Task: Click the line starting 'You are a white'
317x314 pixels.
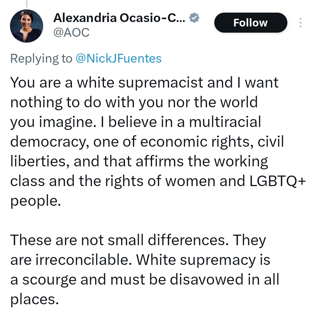Action: tap(144, 83)
